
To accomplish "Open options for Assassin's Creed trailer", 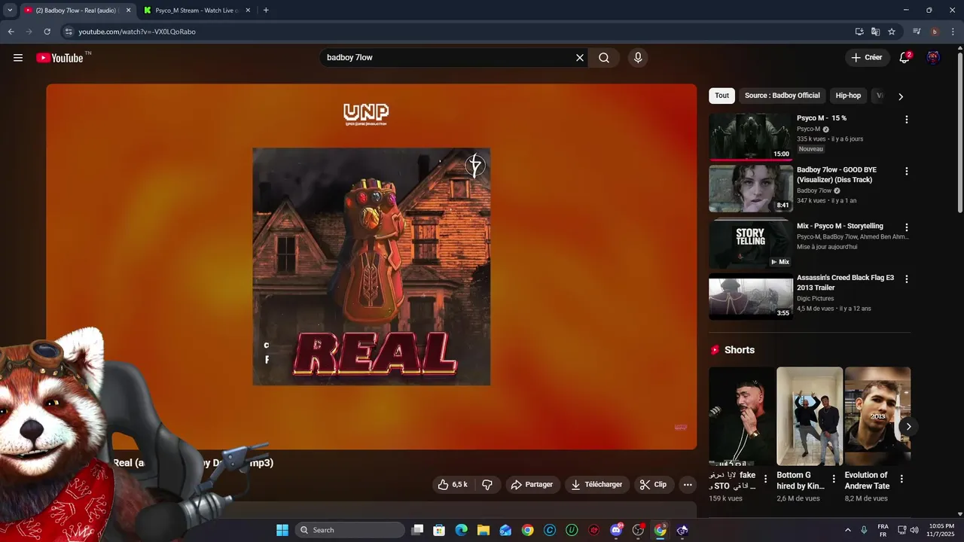I will coord(906,279).
